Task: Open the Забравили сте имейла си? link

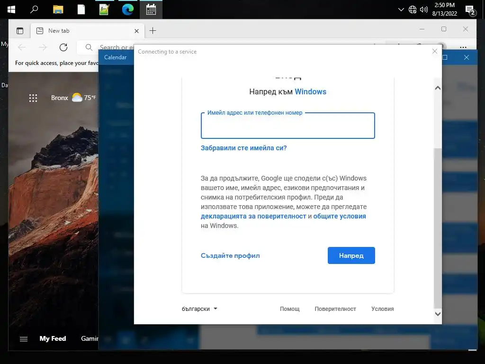Action: pyautogui.click(x=244, y=148)
